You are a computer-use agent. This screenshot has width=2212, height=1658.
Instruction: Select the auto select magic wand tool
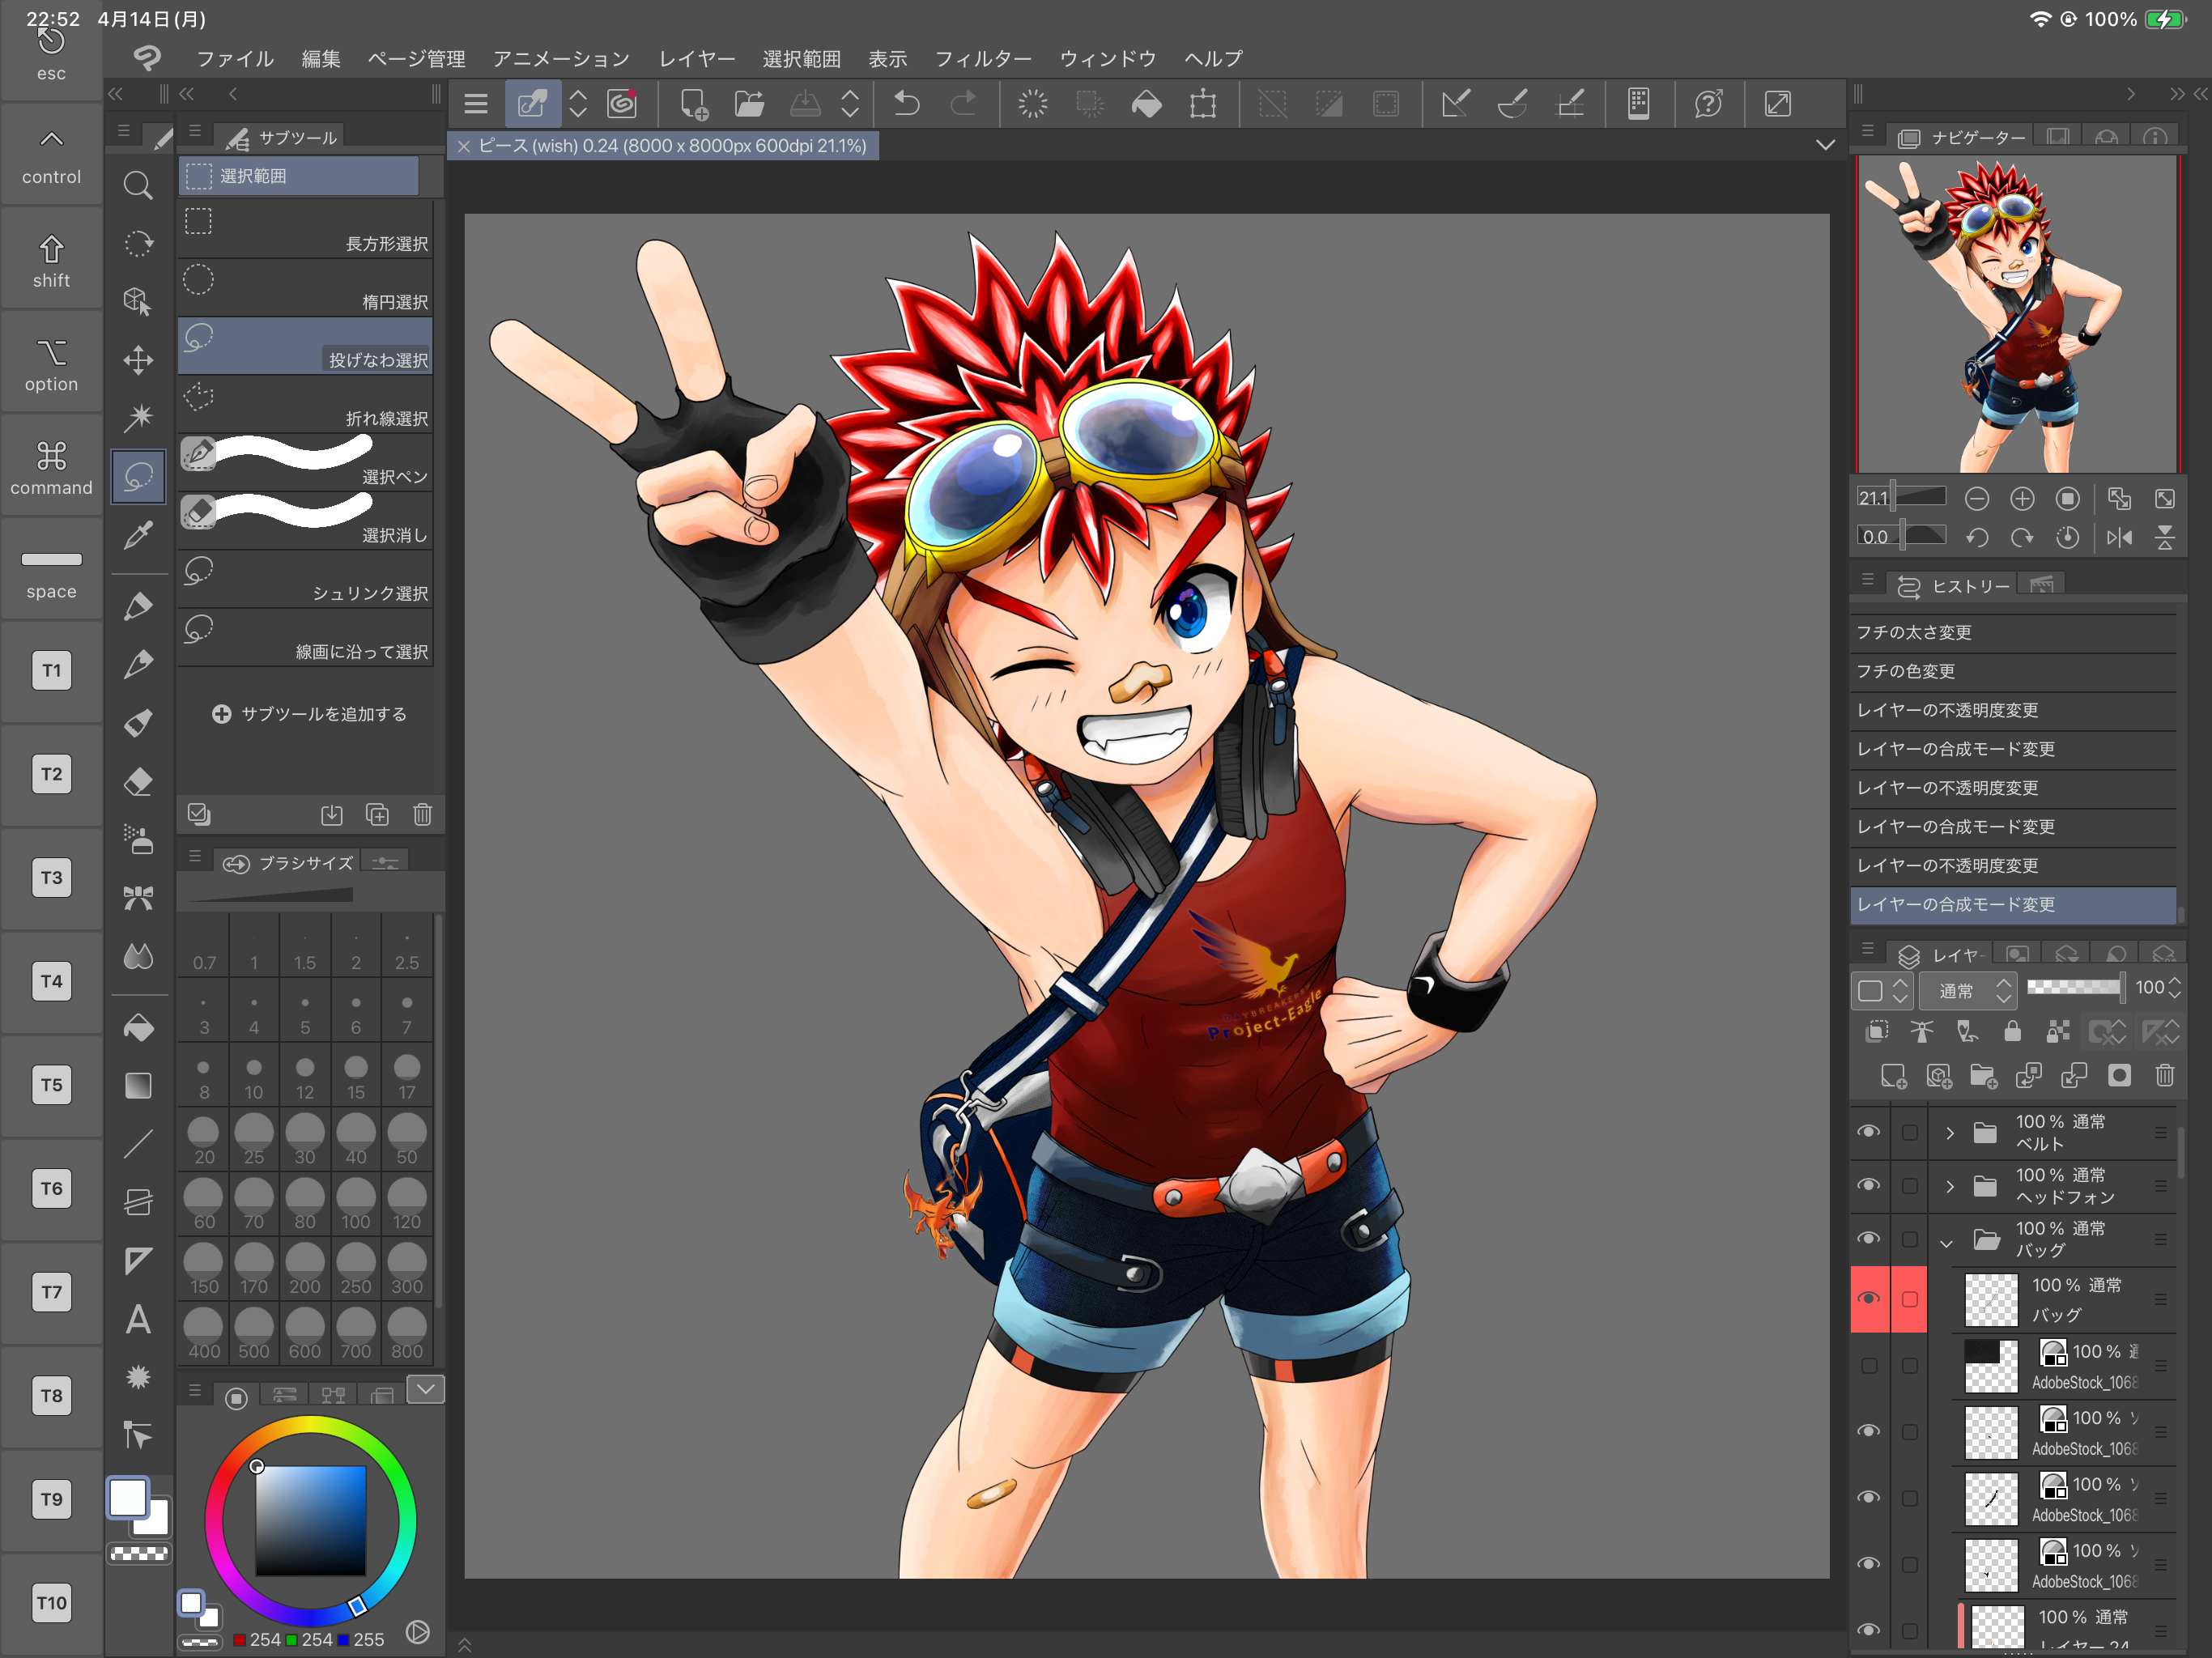(x=138, y=417)
